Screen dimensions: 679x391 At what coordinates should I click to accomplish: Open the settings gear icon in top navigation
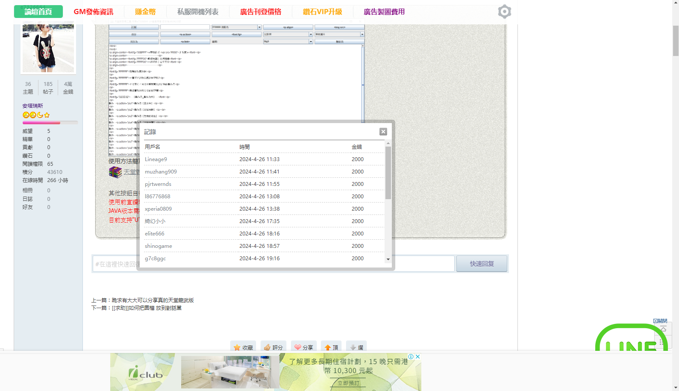click(505, 12)
